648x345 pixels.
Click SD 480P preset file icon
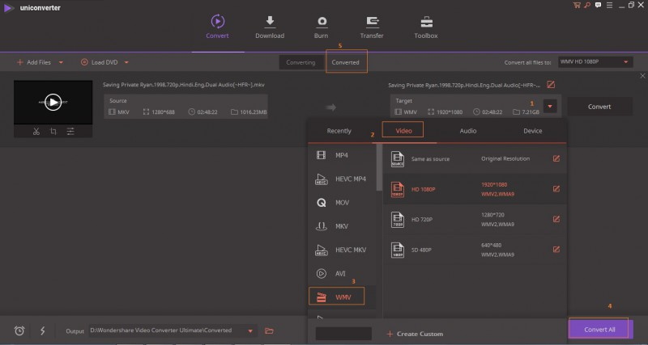coord(398,250)
